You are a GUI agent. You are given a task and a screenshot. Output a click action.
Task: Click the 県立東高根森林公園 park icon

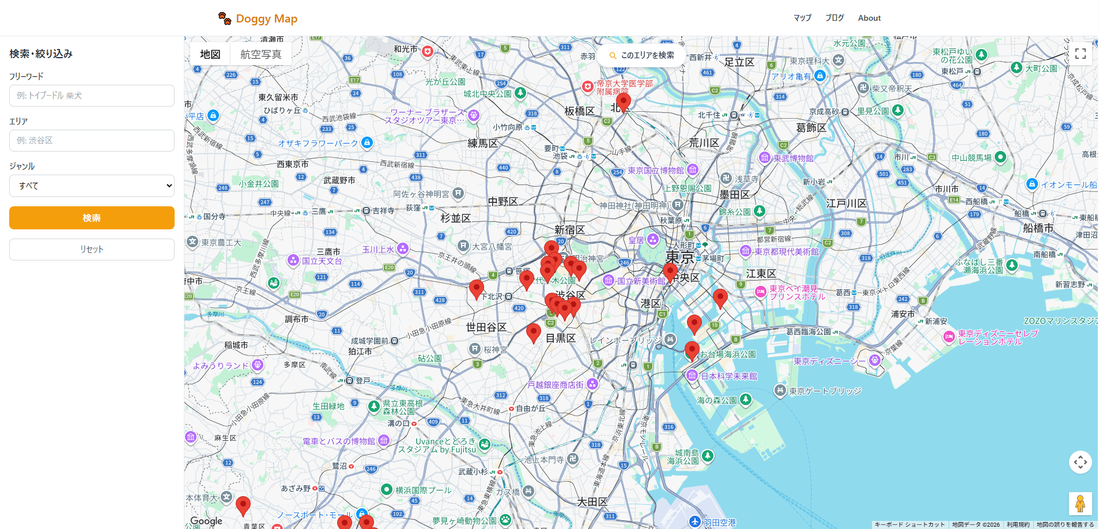[374, 407]
